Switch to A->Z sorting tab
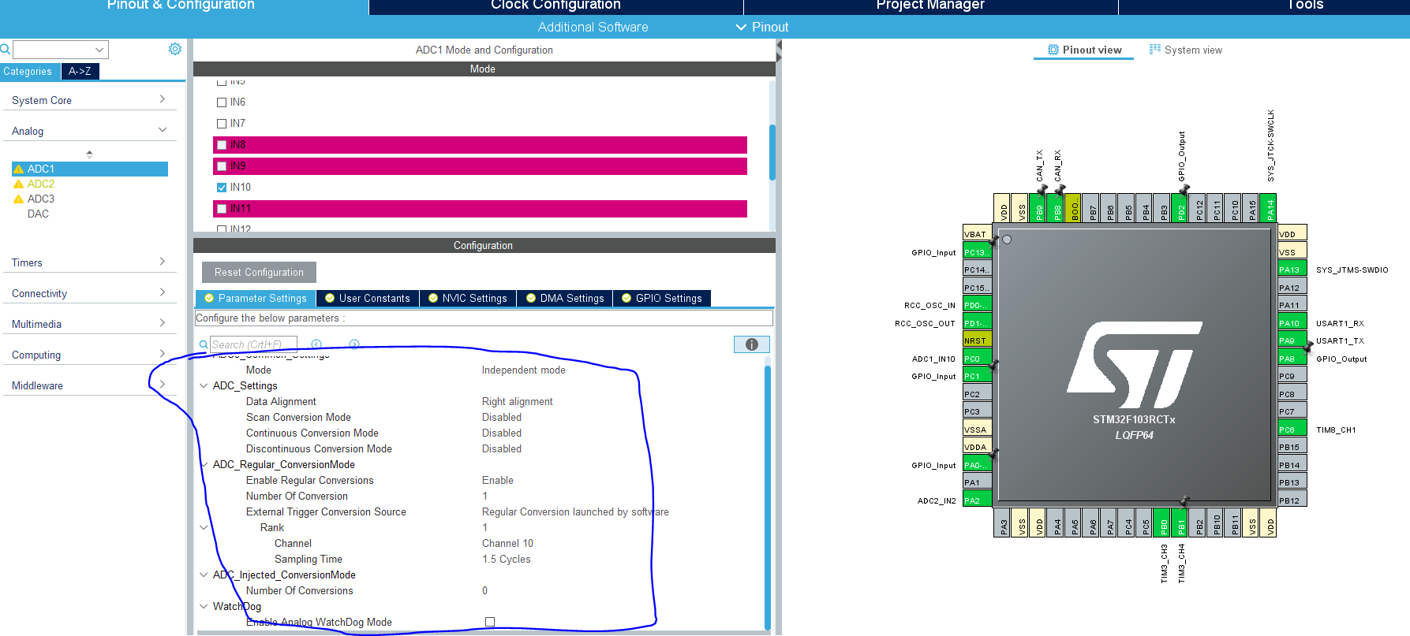Screen dimensions: 1410x636 80,71
